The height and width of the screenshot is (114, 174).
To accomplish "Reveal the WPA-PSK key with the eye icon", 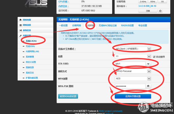I will point(148,86).
